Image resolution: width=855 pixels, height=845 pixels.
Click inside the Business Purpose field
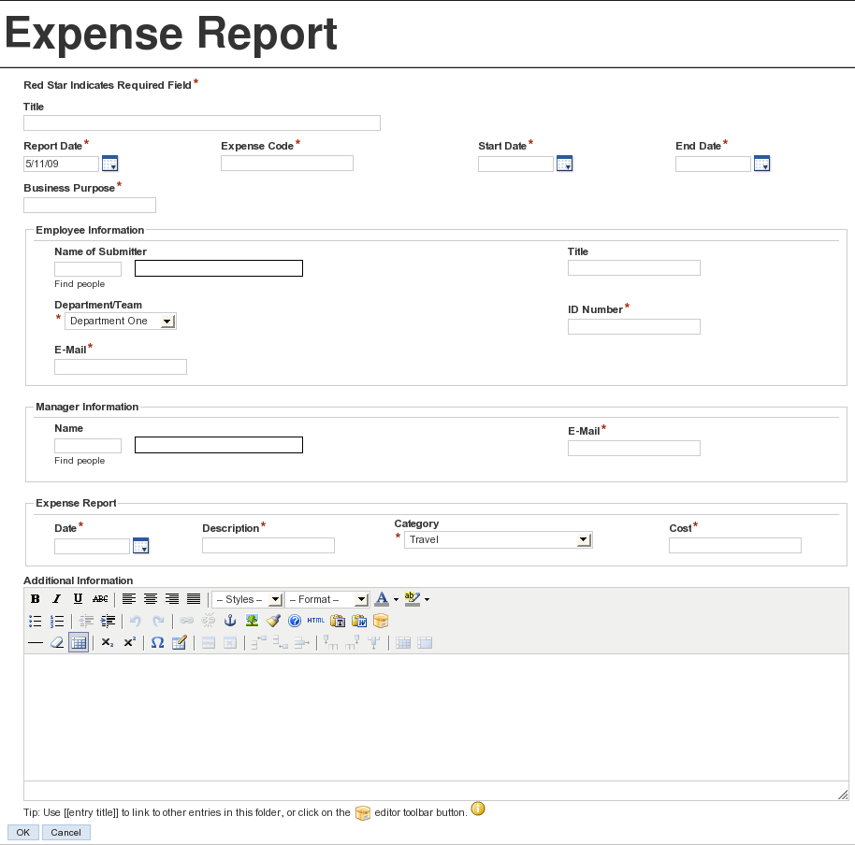[89, 205]
